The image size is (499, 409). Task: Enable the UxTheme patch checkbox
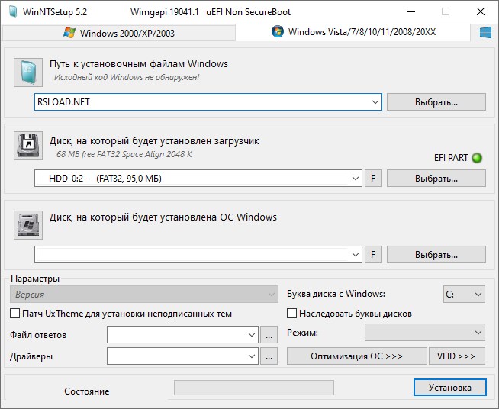[15, 314]
